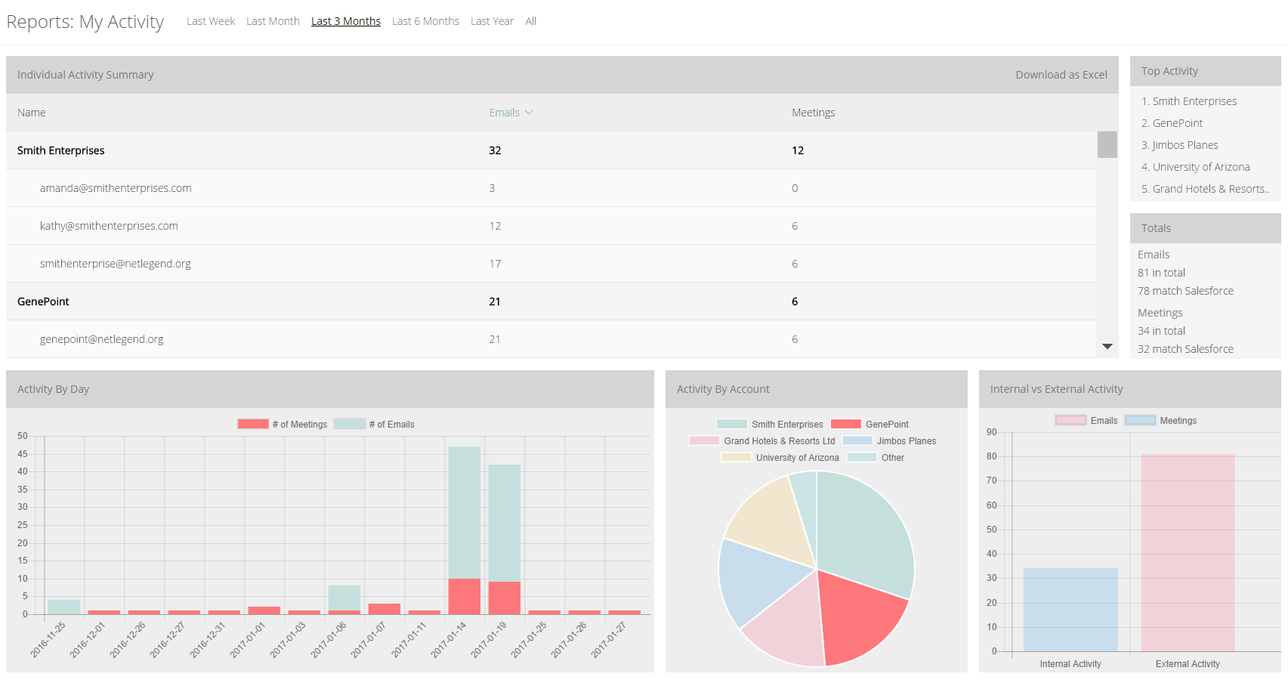Image resolution: width=1288 pixels, height=686 pixels.
Task: Click '78 match Salesforce' emails value
Action: point(1185,291)
